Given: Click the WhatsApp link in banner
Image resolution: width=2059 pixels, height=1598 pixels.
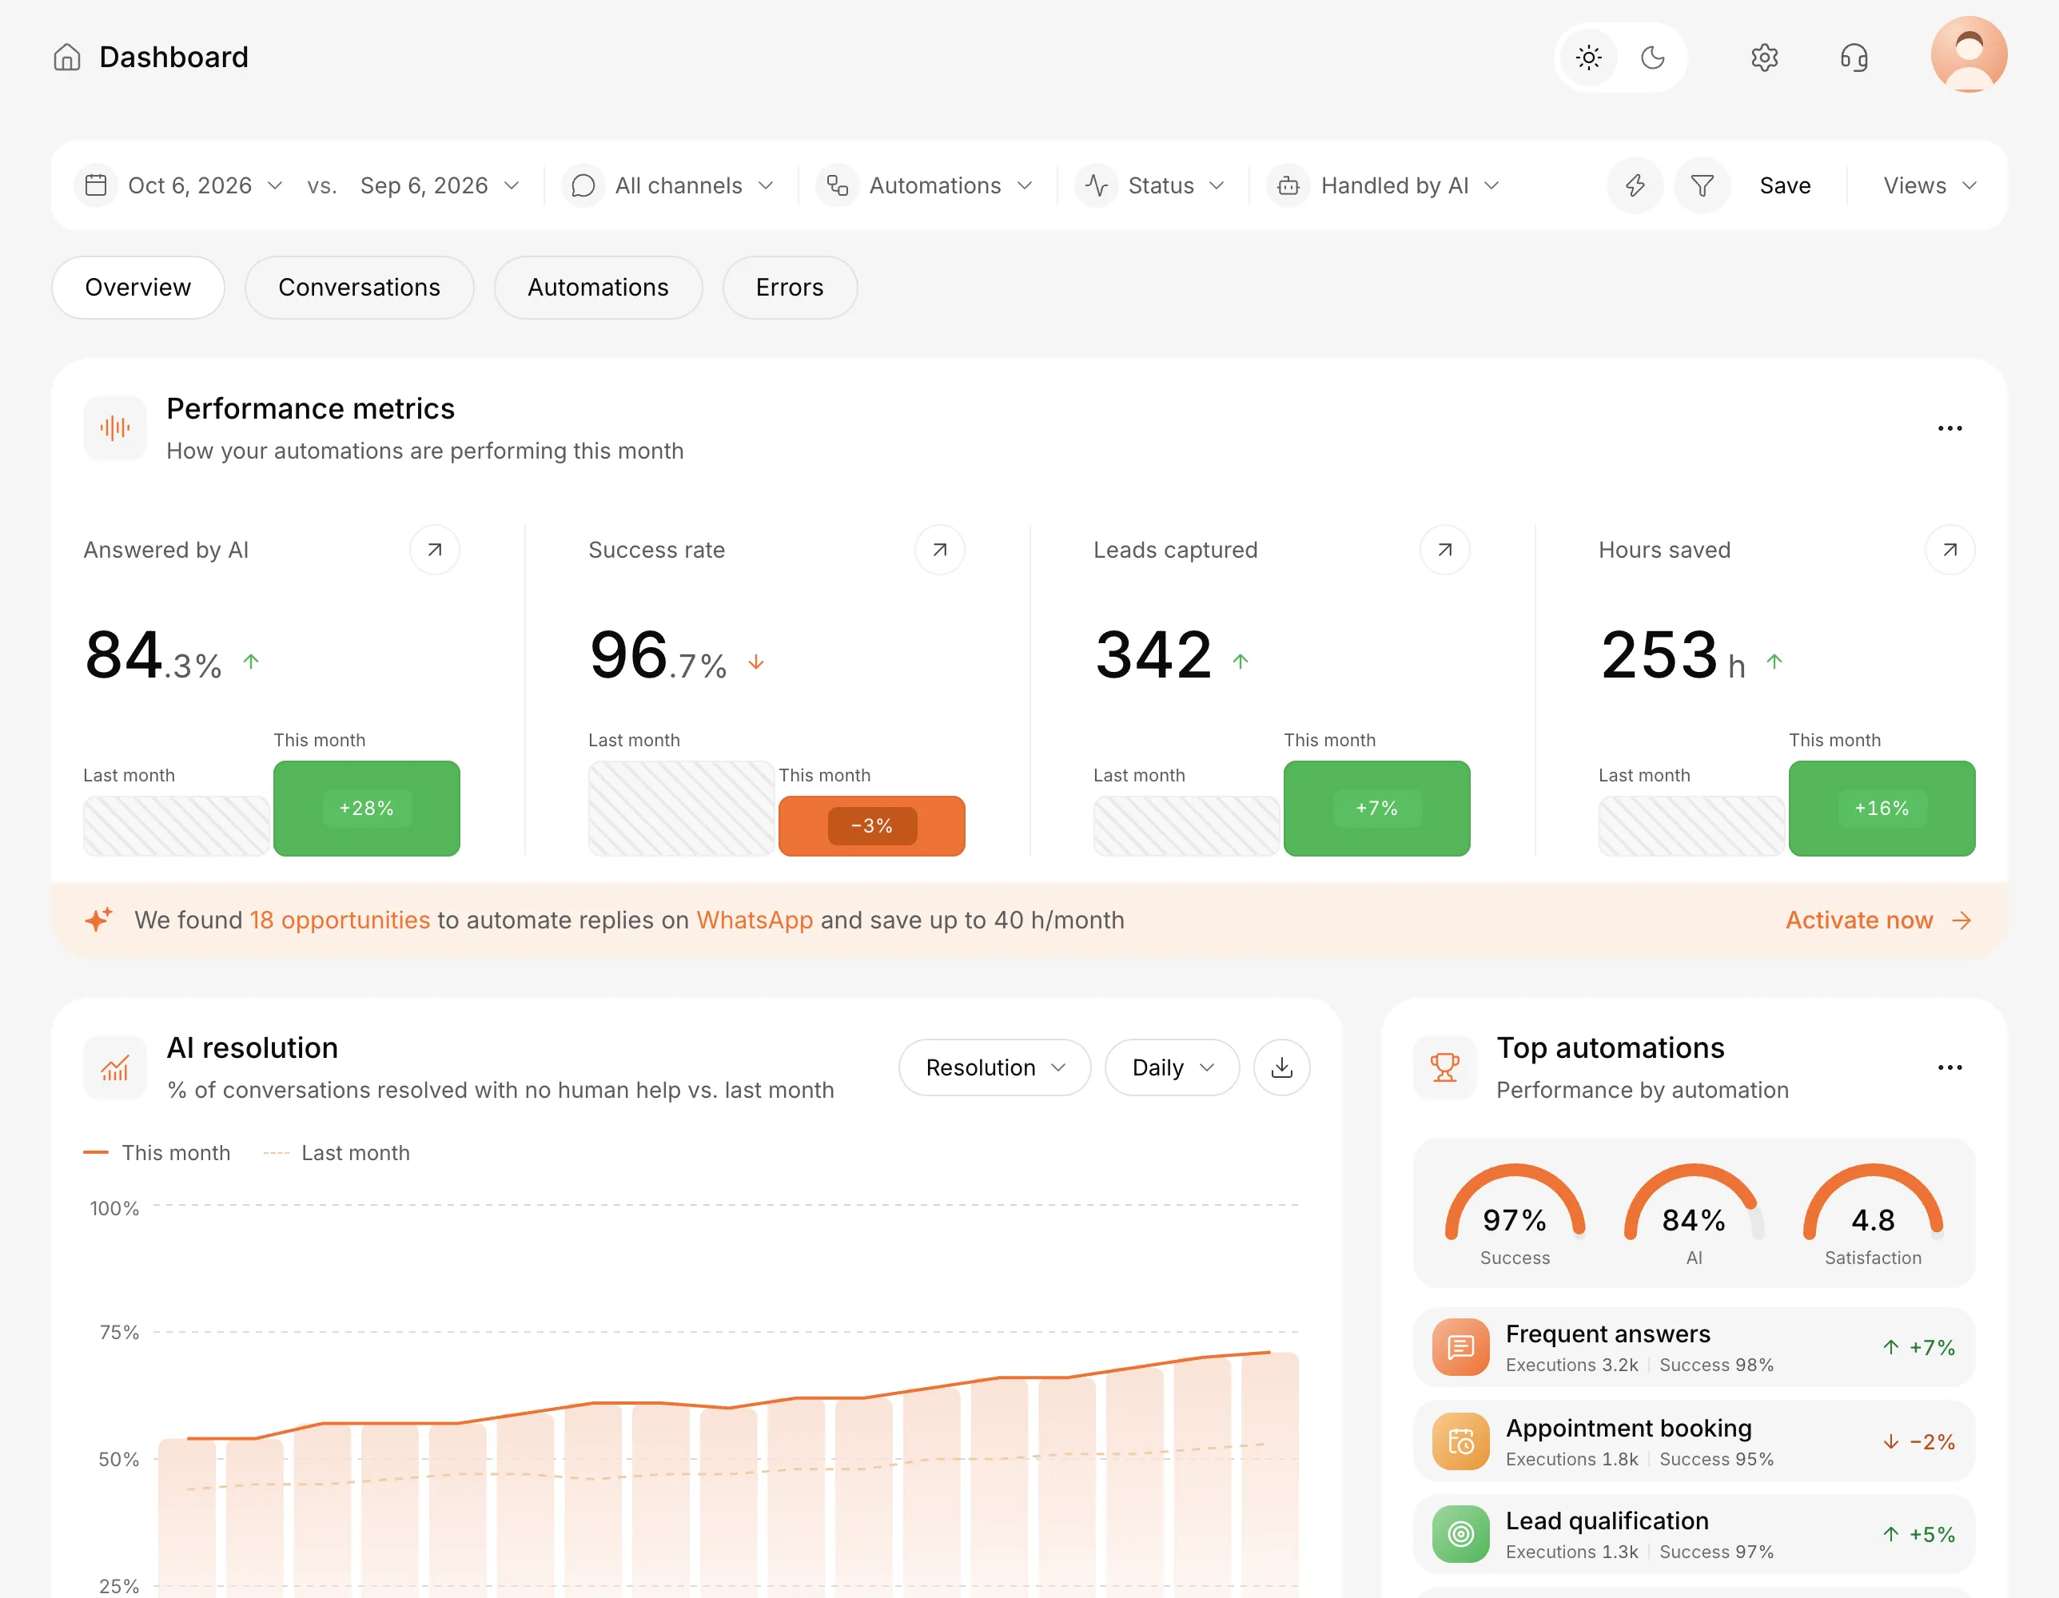Looking at the screenshot, I should (x=755, y=920).
